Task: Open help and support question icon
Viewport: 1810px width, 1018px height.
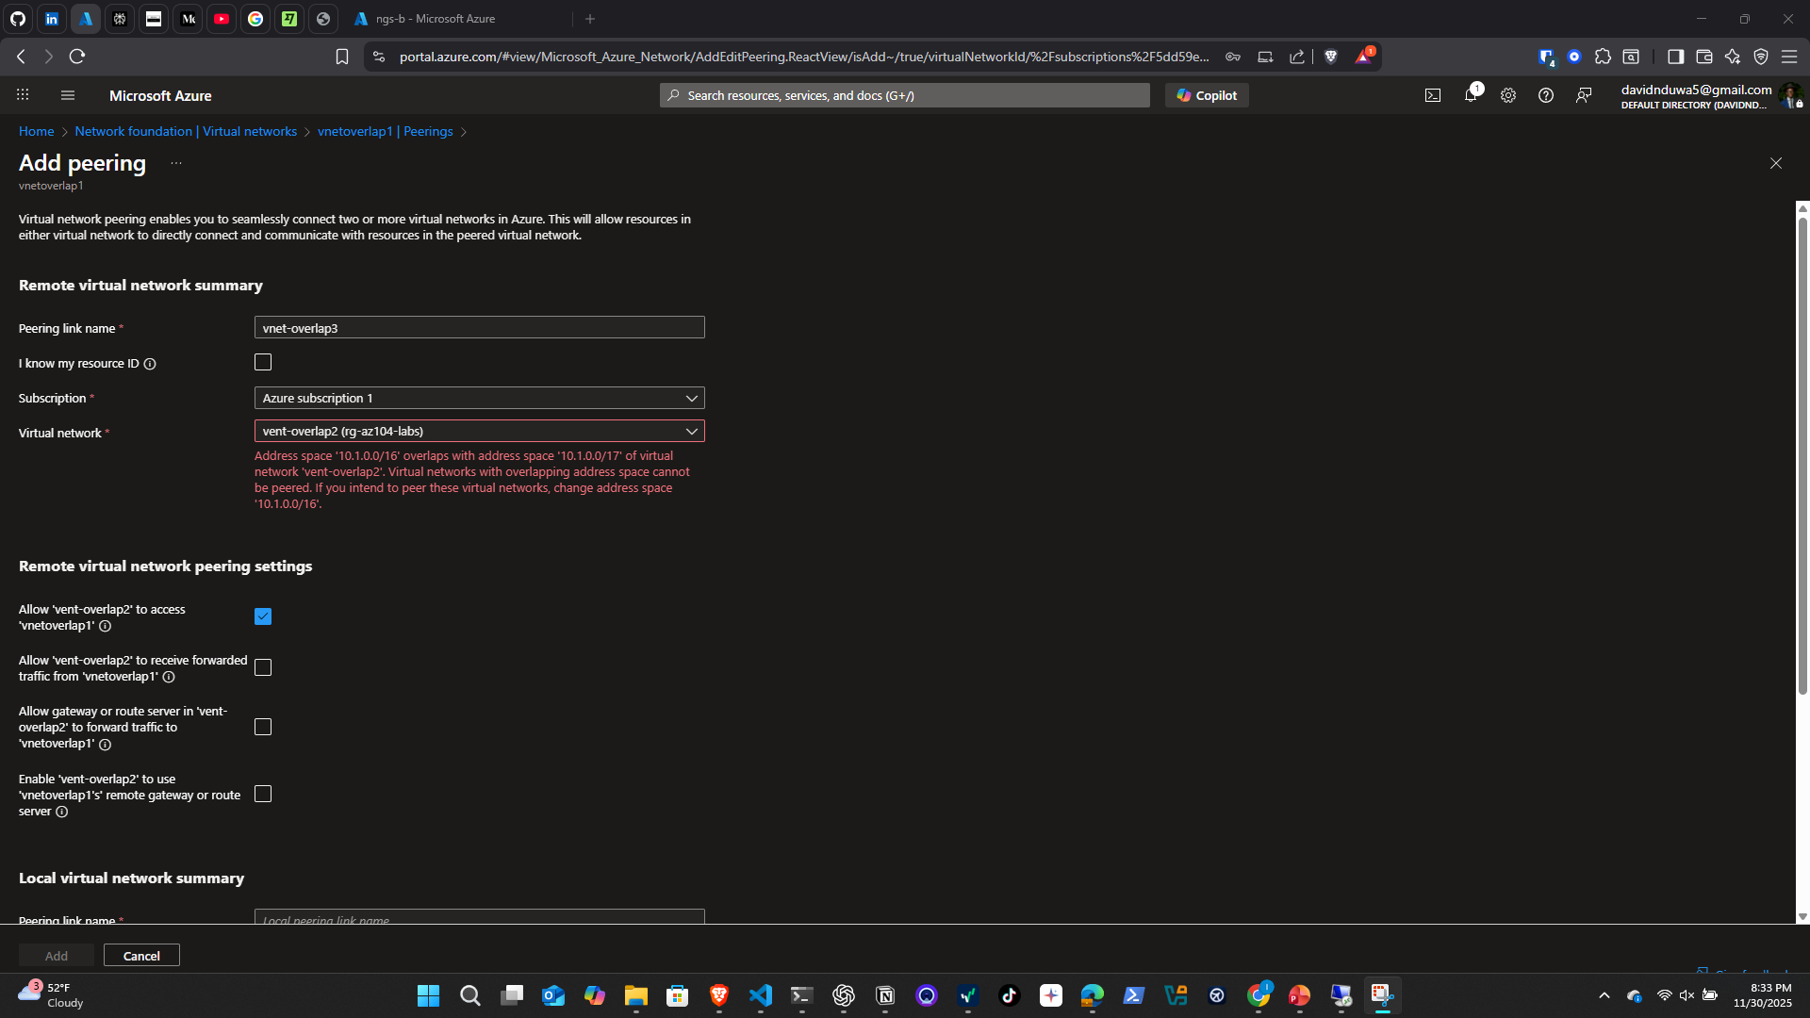Action: click(1546, 95)
